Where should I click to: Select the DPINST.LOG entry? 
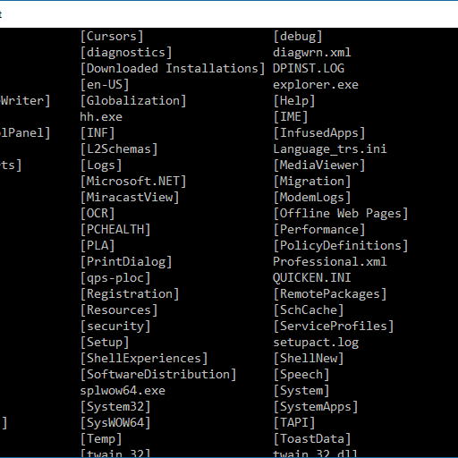coord(309,69)
